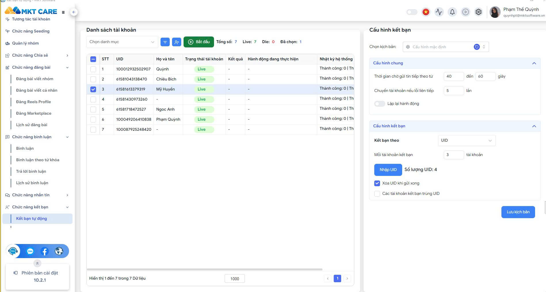Click page 1 pagination button

point(337,278)
